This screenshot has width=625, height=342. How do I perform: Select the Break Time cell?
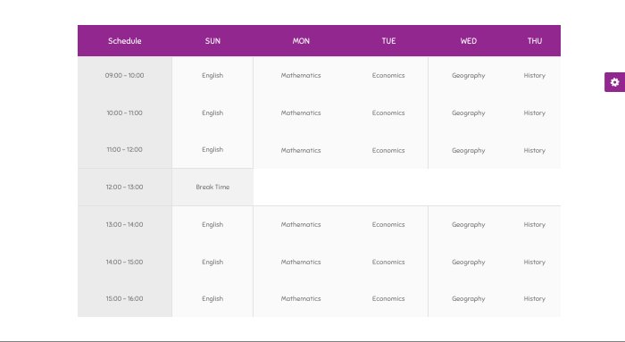[x=212, y=187]
